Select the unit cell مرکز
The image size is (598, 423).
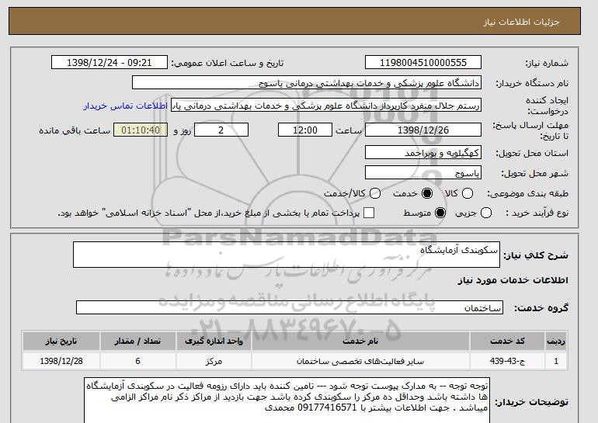pyautogui.click(x=214, y=360)
